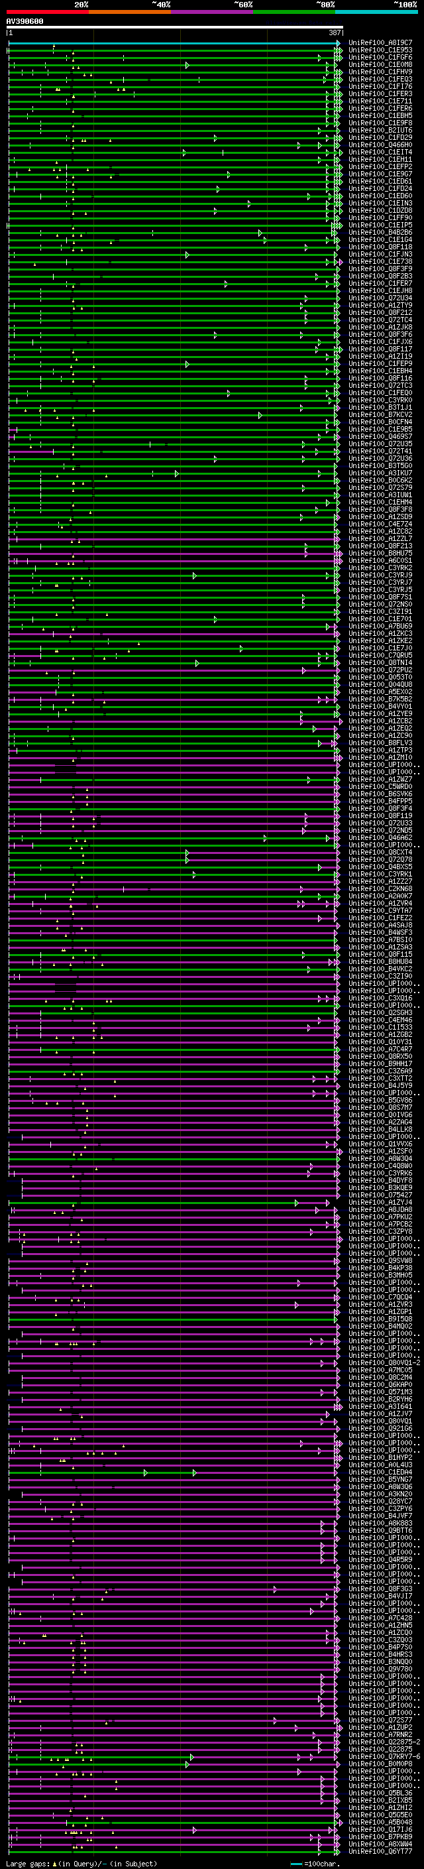
Task: Select the UniRef100_Q80VQ1-2 entry
Action: pyautogui.click(x=384, y=1362)
